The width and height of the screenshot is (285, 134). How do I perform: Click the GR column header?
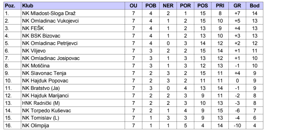coord(237,6)
